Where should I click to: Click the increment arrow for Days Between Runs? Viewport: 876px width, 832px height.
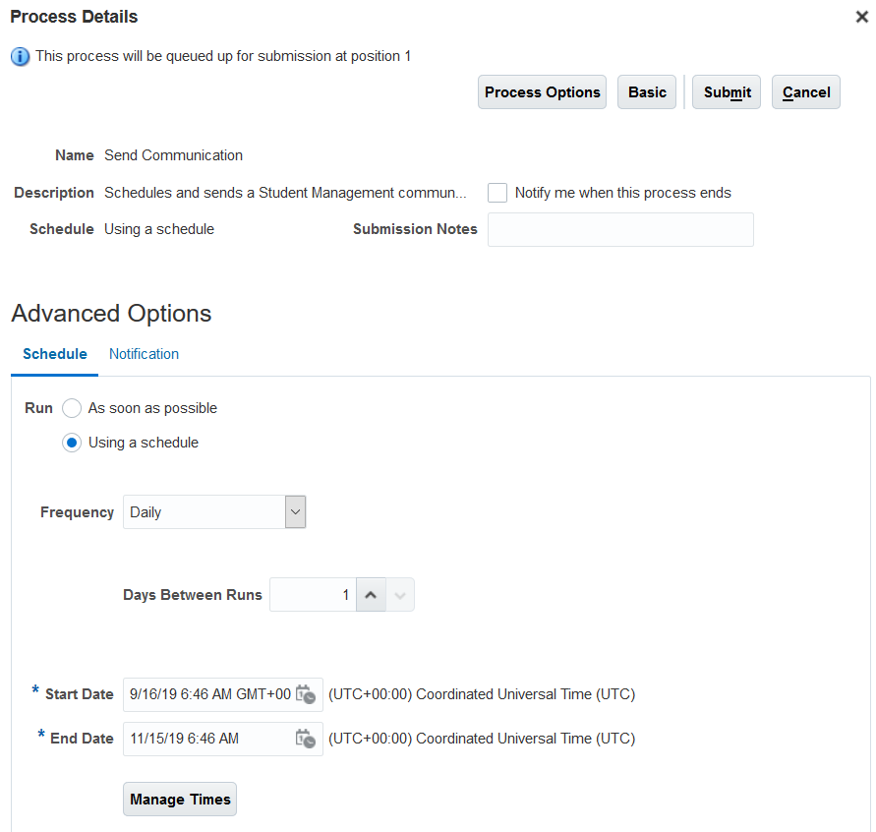click(x=371, y=594)
